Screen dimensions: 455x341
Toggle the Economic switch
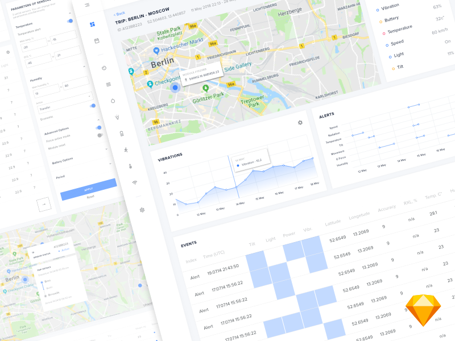(x=93, y=106)
